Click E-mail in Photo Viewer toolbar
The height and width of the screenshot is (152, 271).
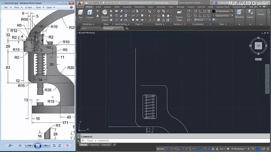[28, 8]
